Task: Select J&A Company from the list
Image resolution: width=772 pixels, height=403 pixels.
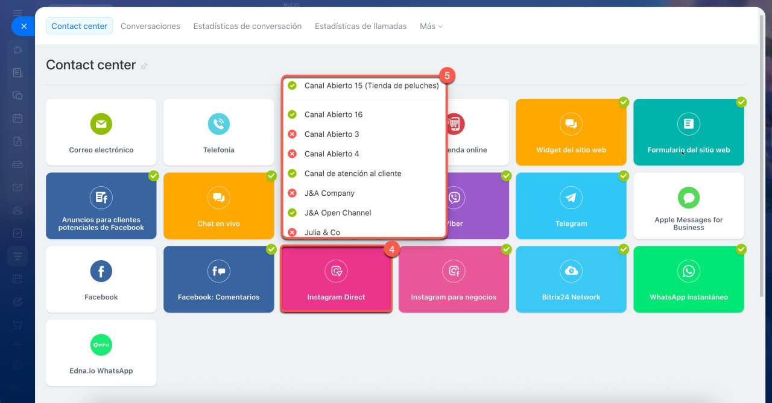Action: (x=364, y=193)
